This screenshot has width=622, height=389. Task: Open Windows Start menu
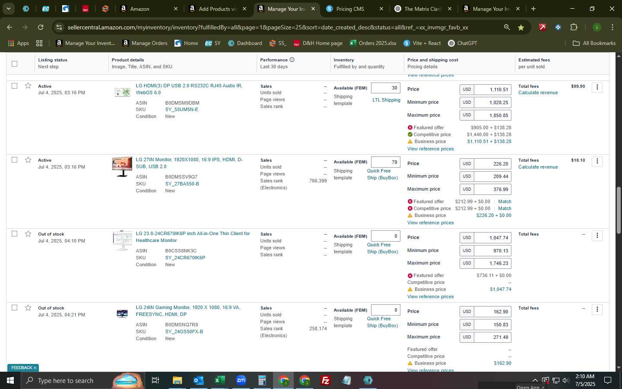click(x=10, y=380)
